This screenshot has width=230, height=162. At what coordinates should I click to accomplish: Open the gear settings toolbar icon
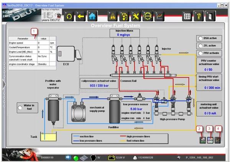click(x=148, y=16)
